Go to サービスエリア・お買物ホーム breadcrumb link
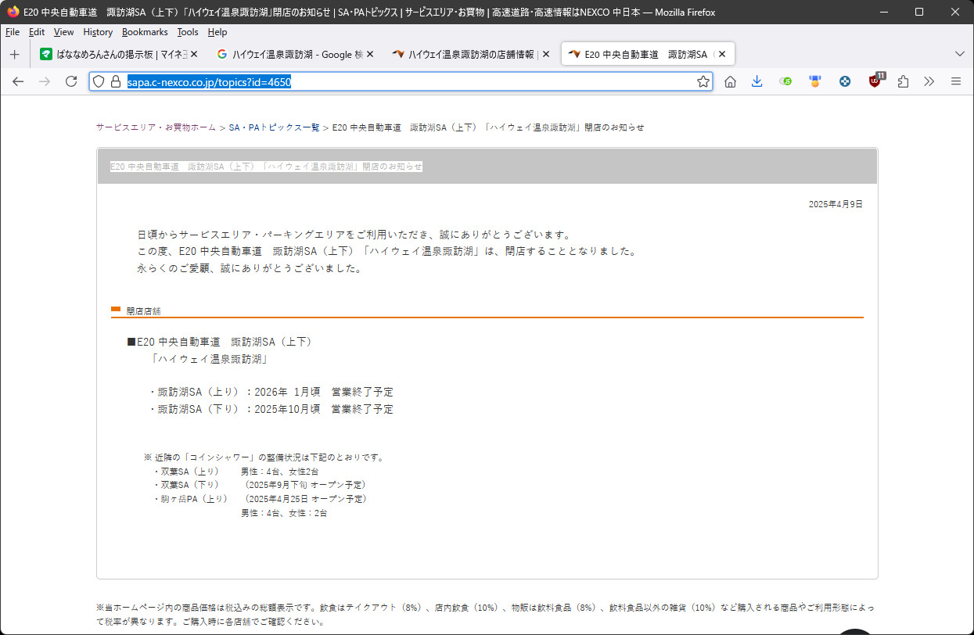Viewport: 974px width, 635px height. click(156, 127)
